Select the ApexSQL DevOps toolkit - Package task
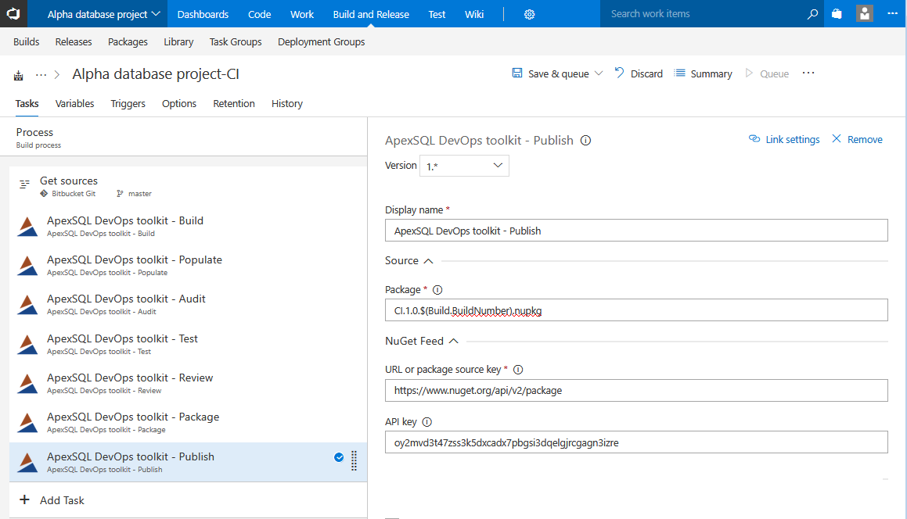907x519 pixels. point(188,423)
